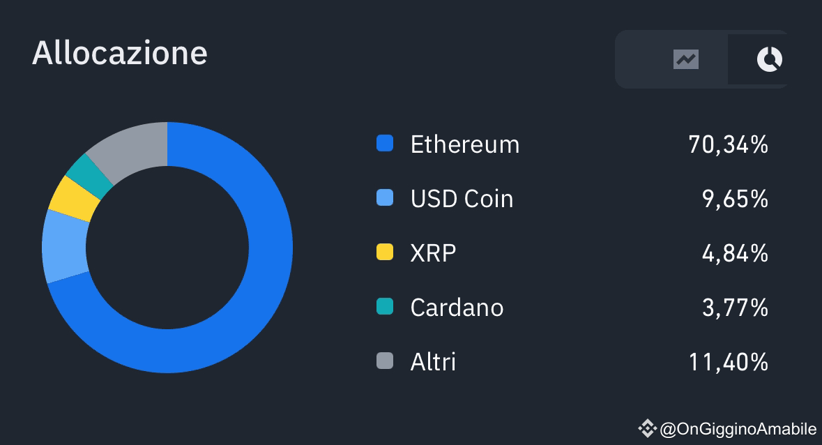Select the Cardano legend label
This screenshot has width=822, height=445.
coord(457,308)
